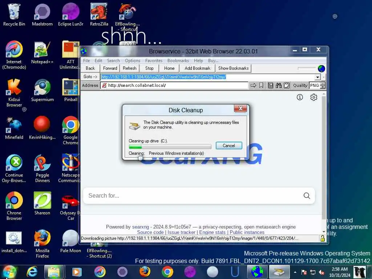Image resolution: width=372 pixels, height=279 pixels.
Task: Click the SearXNG info circle icon
Action: pyautogui.click(x=300, y=97)
